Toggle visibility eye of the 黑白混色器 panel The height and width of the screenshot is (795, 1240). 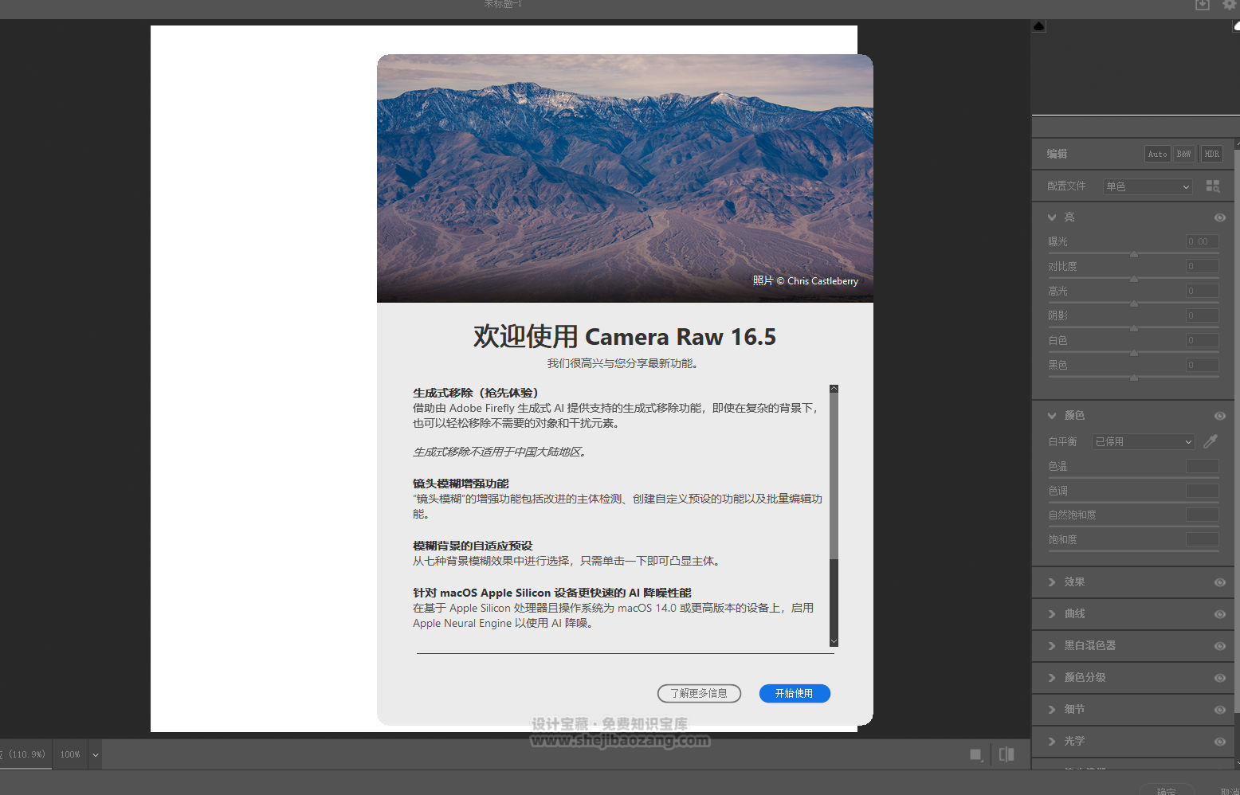click(x=1220, y=646)
